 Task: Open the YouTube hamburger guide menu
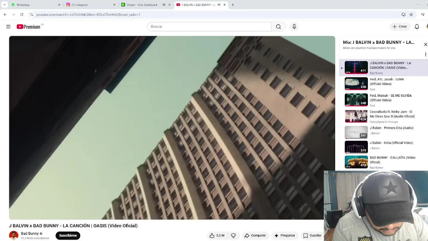coord(8,26)
